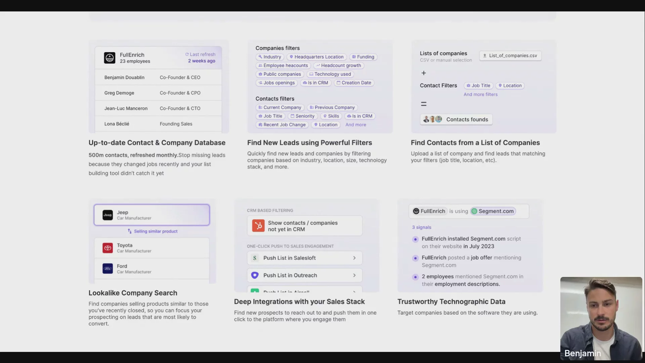Open Show contacts / companies not yet in CRM
The width and height of the screenshot is (645, 363).
tap(305, 226)
